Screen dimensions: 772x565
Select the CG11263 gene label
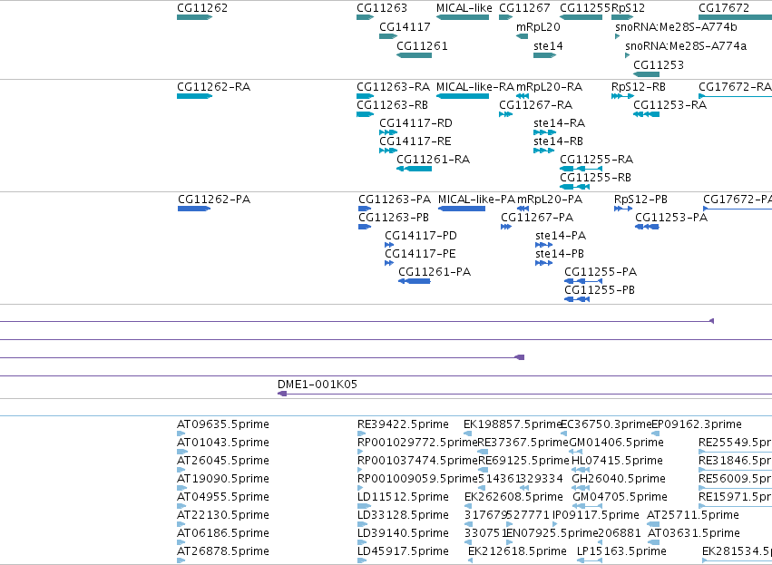pos(382,8)
